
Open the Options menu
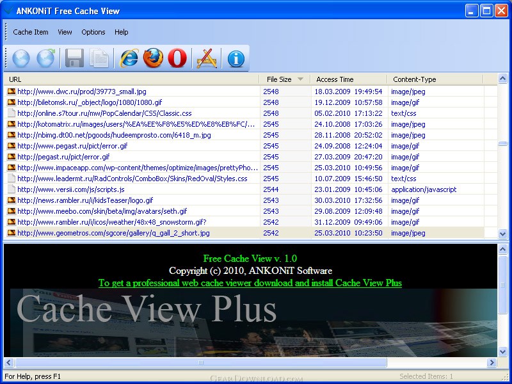93,32
